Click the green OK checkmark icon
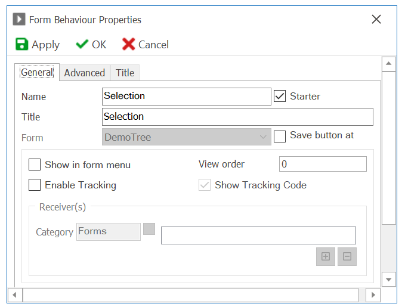 tap(82, 44)
